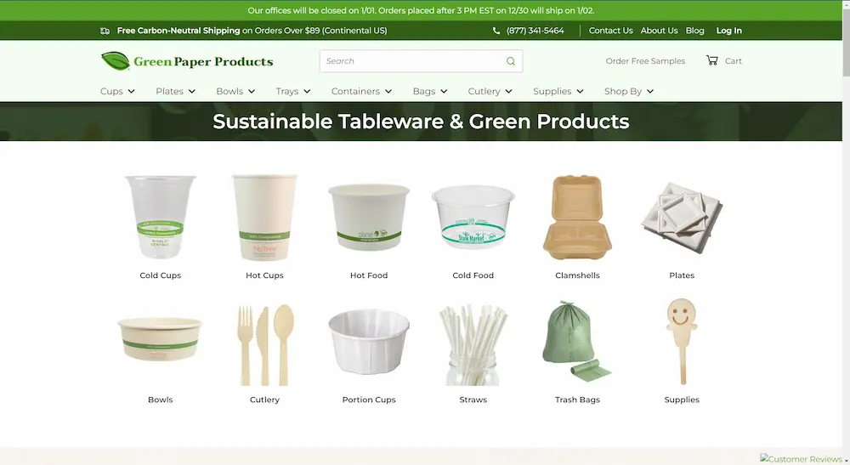
Task: Open the Bags menu
Action: click(424, 92)
